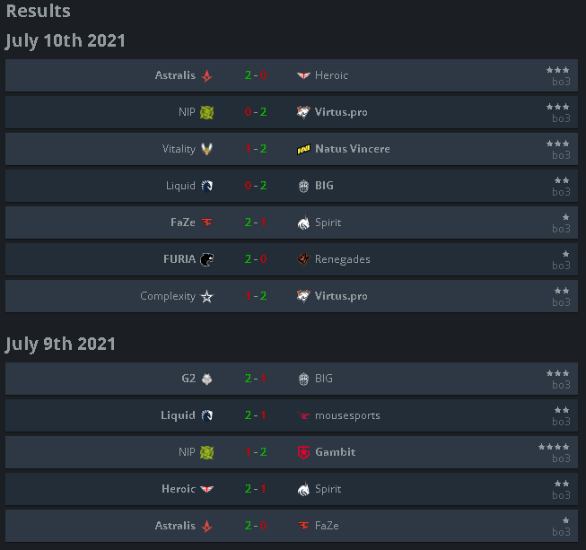This screenshot has height=550, width=586.
Task: Click the Vitality bee logo
Action: tap(206, 149)
